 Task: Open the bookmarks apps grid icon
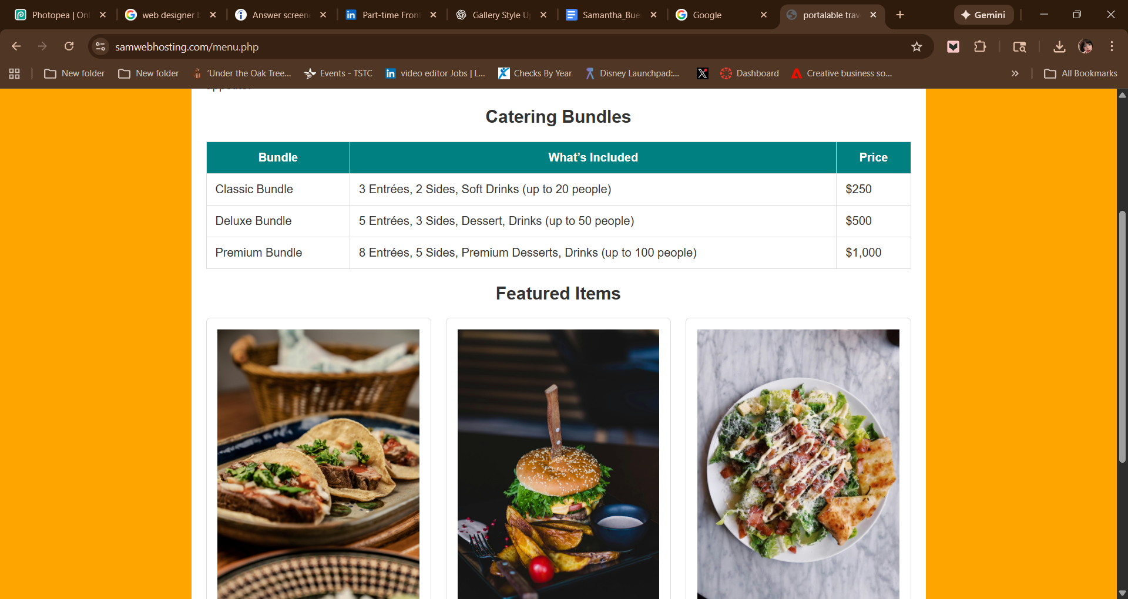click(x=14, y=73)
